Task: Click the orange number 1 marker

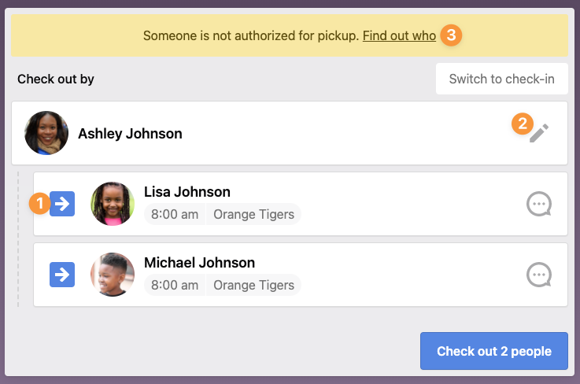Action: [x=39, y=204]
